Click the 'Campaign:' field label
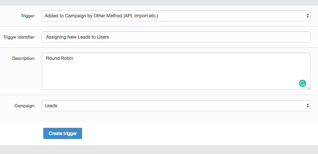Screen dimensions: 318x154 point(25,106)
